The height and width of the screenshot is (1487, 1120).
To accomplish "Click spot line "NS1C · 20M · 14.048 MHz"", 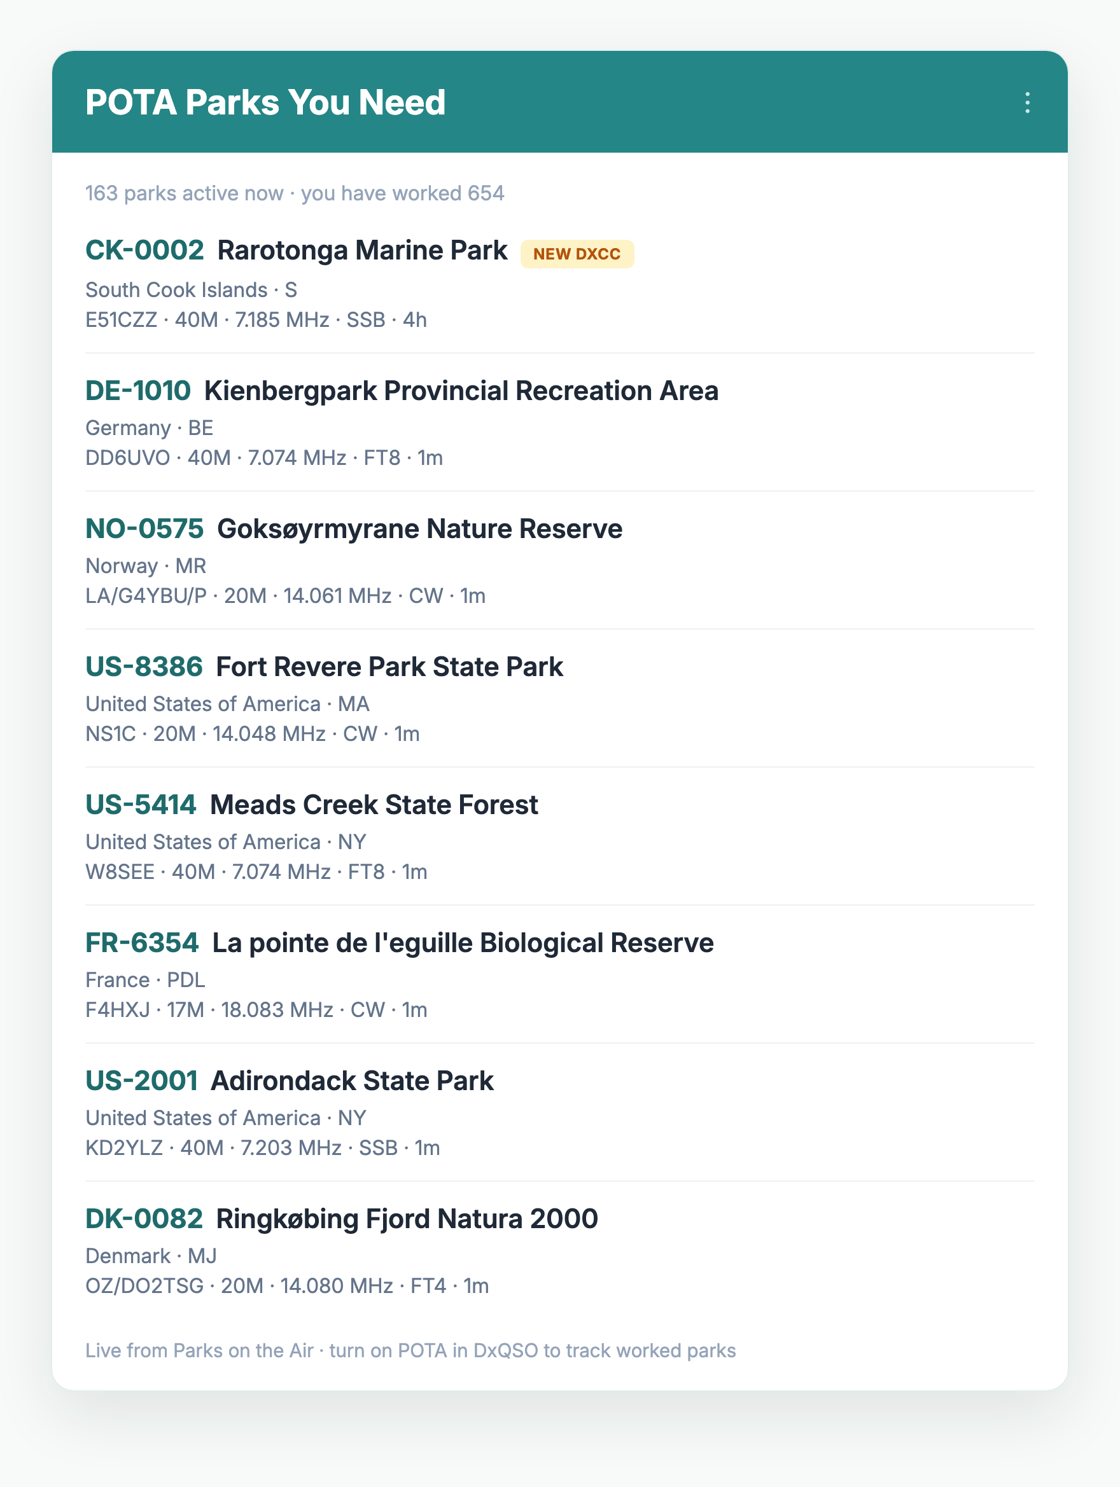I will click(252, 734).
